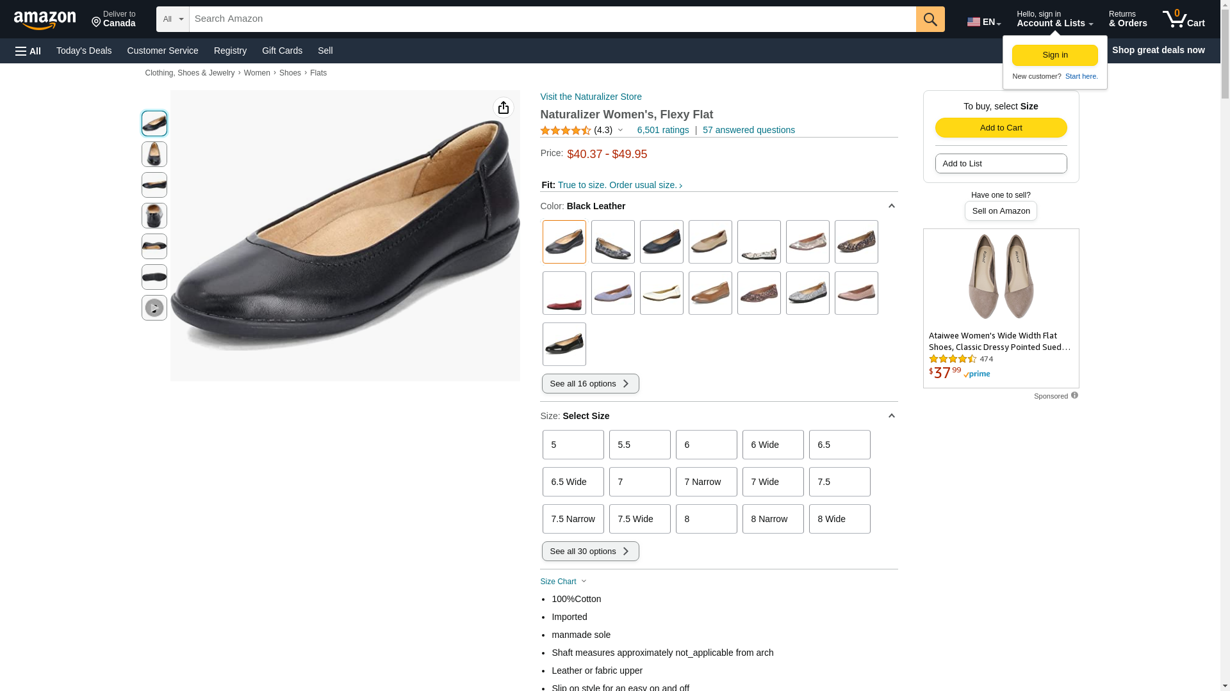
Task: Open the Women breadcrumb
Action: click(x=257, y=73)
